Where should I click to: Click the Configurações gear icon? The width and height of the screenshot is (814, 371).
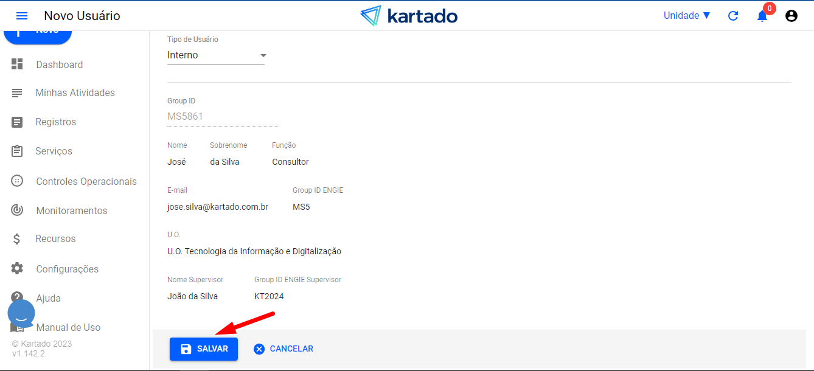pos(17,269)
